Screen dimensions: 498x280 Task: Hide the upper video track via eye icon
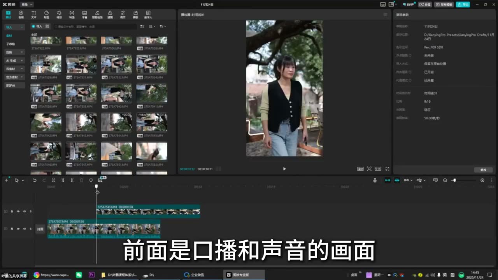[18, 212]
